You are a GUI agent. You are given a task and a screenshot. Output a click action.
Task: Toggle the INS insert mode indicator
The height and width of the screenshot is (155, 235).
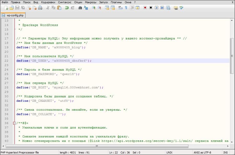tap(225, 152)
